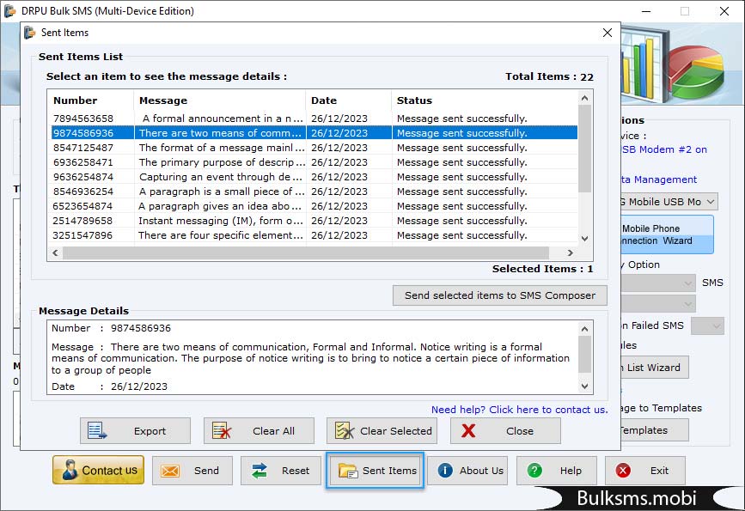Click the Export button with document icon
Screen dimensions: 745x511
pyautogui.click(x=135, y=431)
